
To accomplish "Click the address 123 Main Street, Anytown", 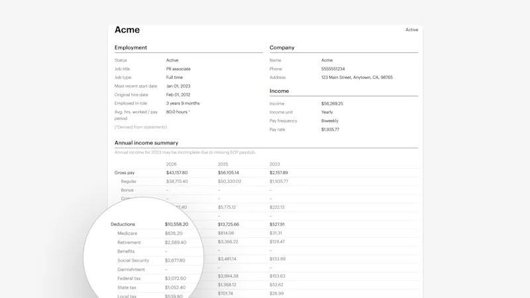I will [x=357, y=77].
